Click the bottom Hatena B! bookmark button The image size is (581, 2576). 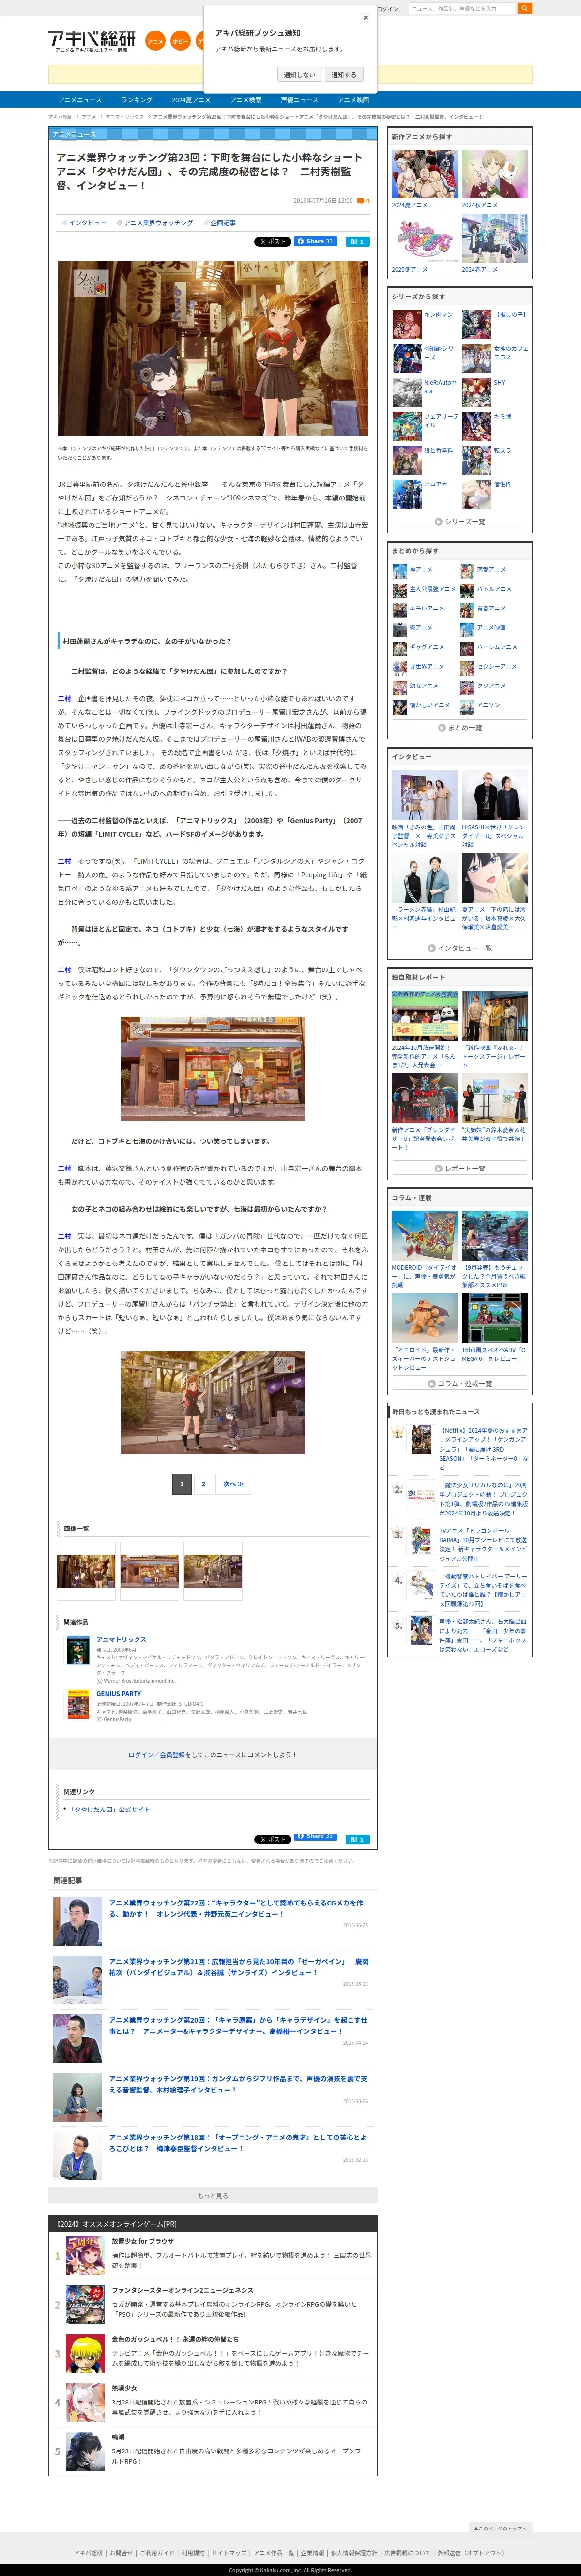tap(357, 1839)
